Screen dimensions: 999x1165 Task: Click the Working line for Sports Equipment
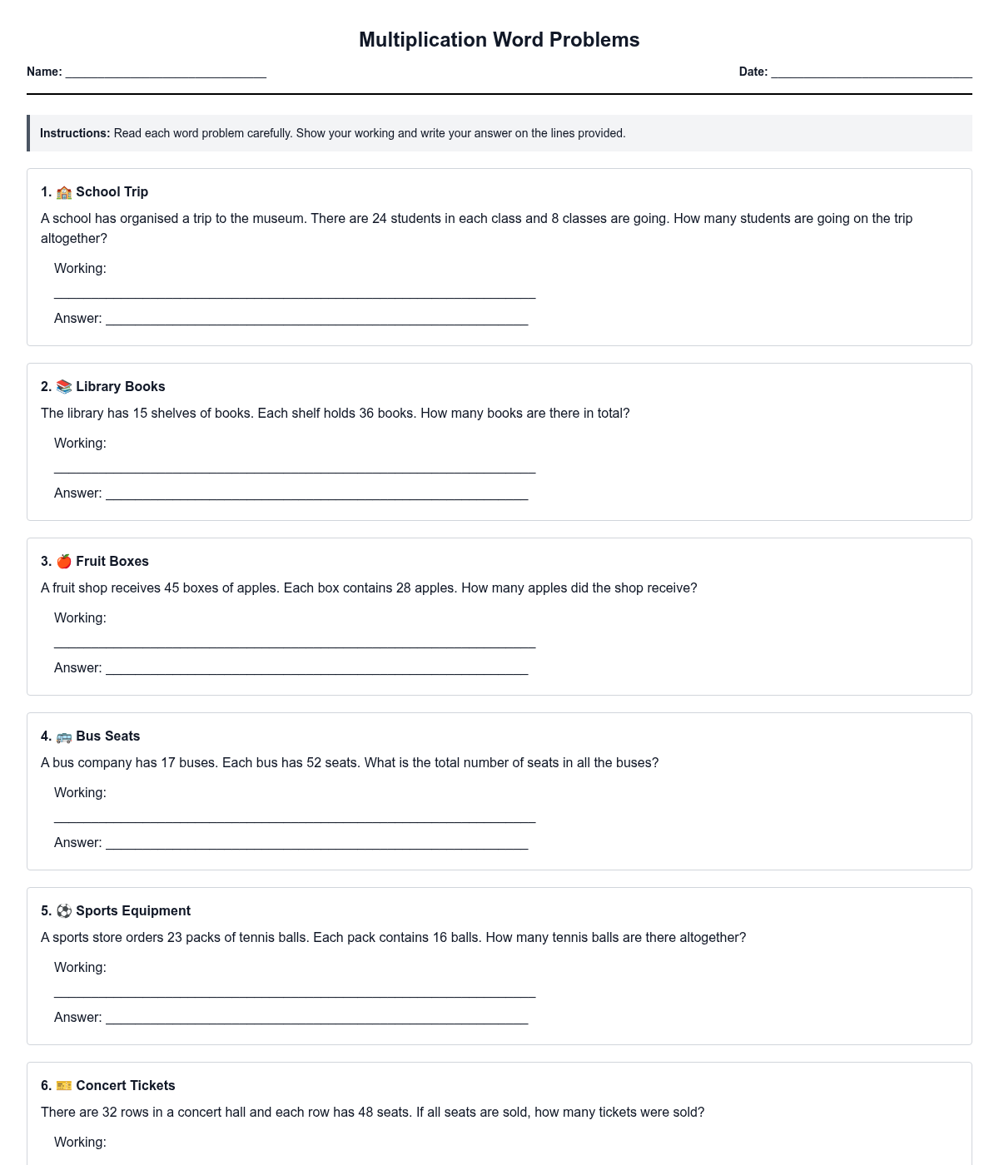pos(295,990)
